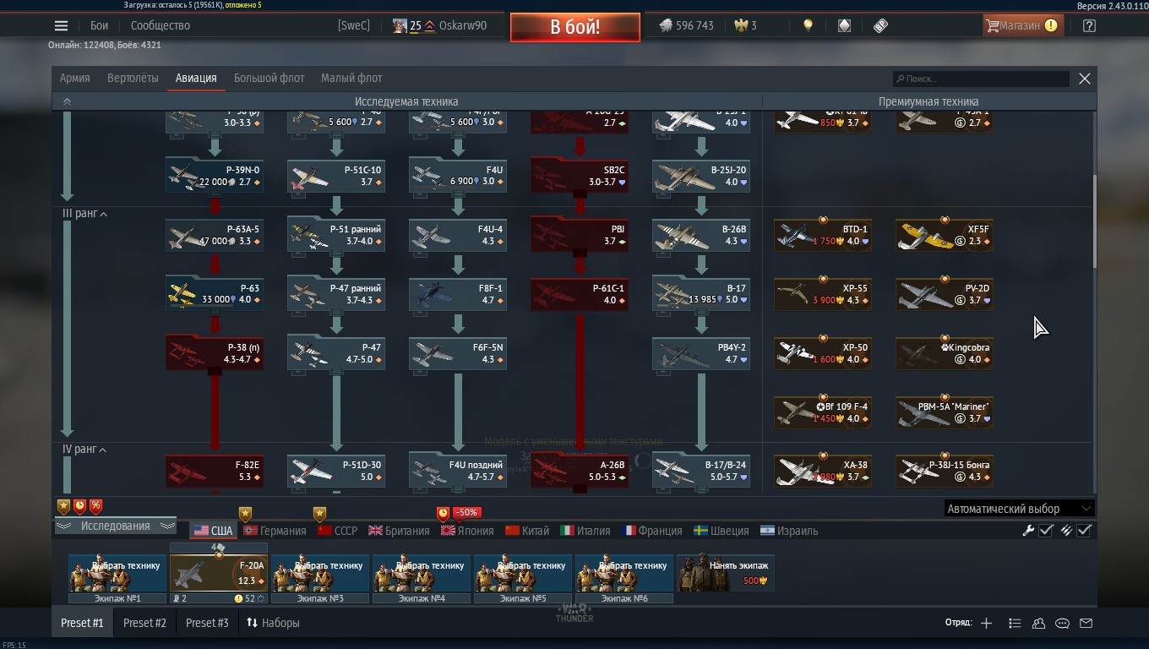The width and height of the screenshot is (1149, 649).
Task: Select the Китай nation tab
Action: click(x=527, y=531)
